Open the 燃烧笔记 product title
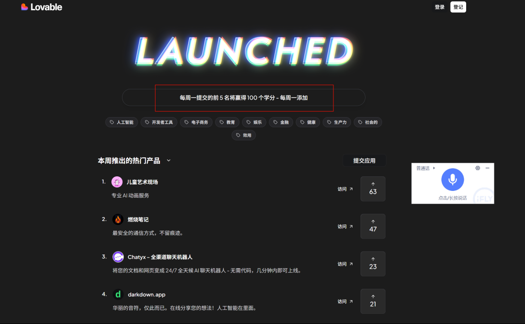 [x=138, y=220]
